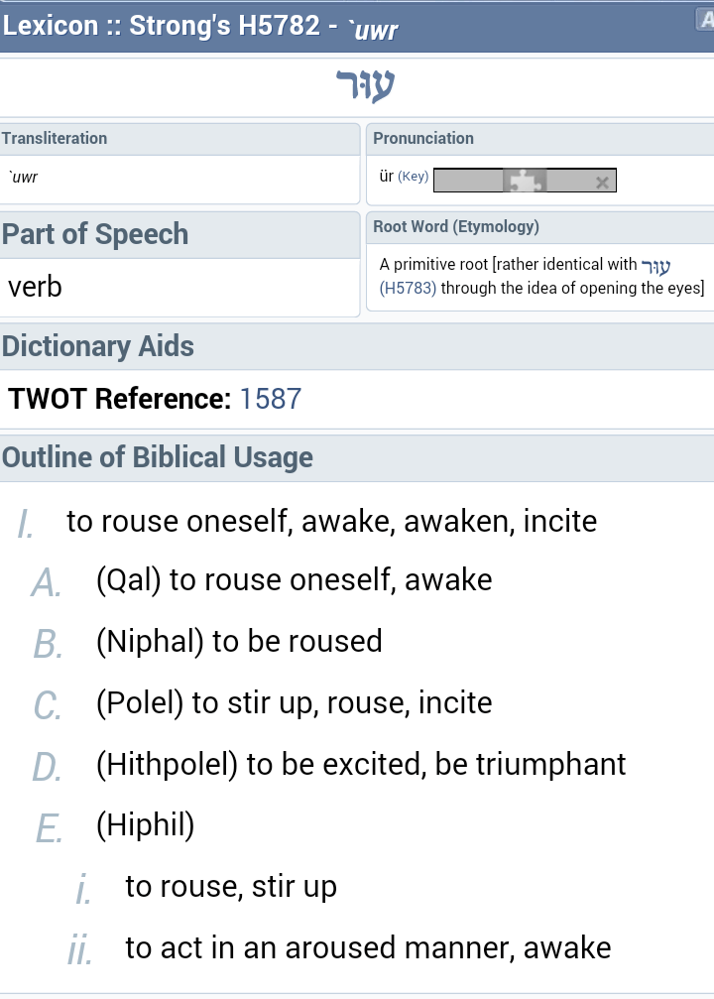Select the Qal definition outline entry
Screen dimensions: 714x999
point(294,579)
